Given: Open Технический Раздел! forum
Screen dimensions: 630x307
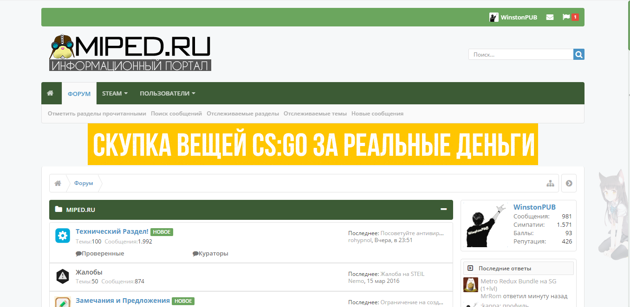Looking at the screenshot, I should coord(112,231).
